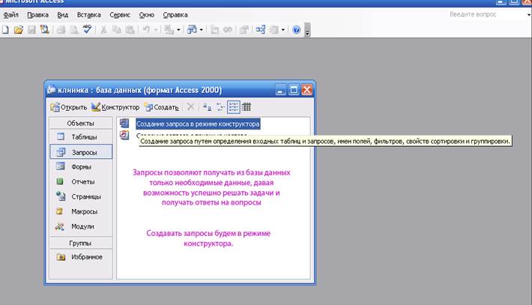532x305 pixels.
Task: Open Создание запроса в режиме конструктора
Action: (x=197, y=124)
